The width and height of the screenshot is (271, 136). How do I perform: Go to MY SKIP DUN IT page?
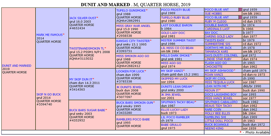click(81, 79)
